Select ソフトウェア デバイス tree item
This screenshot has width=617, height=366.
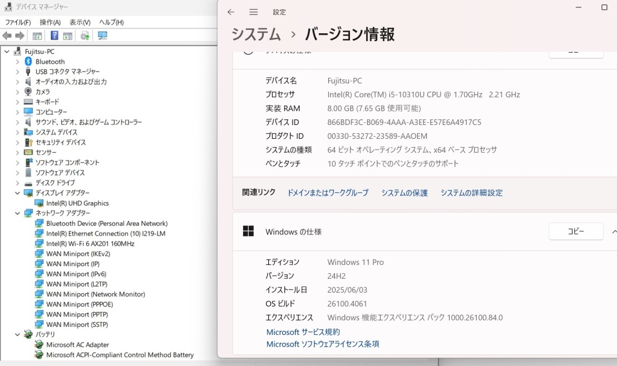click(x=60, y=172)
